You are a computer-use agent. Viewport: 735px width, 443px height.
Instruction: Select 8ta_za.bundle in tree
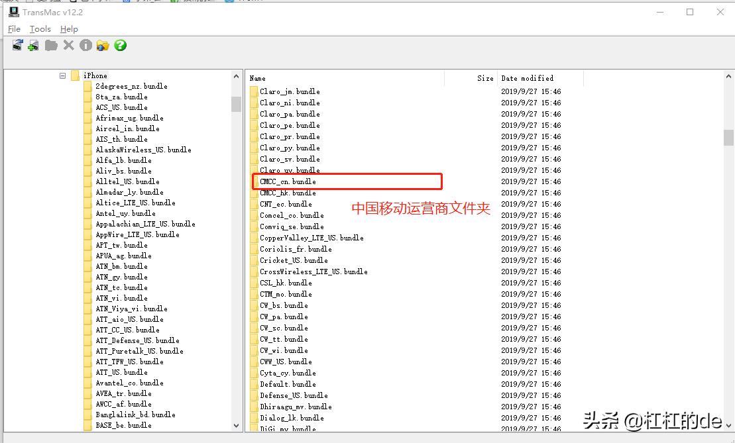[x=121, y=97]
